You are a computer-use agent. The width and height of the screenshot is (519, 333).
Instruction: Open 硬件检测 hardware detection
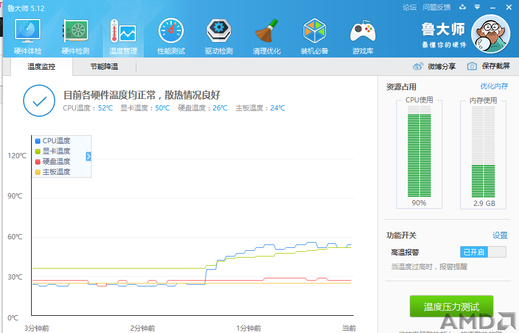[x=75, y=37]
